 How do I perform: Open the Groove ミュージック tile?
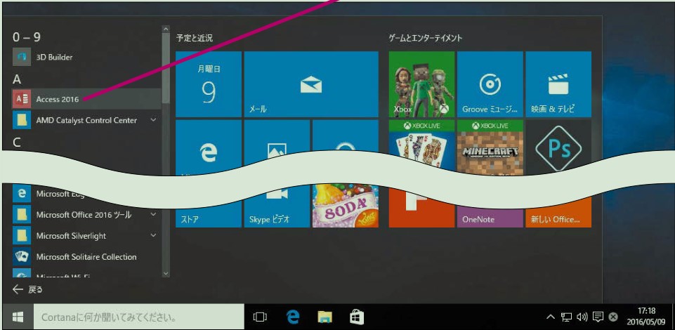coord(490,84)
